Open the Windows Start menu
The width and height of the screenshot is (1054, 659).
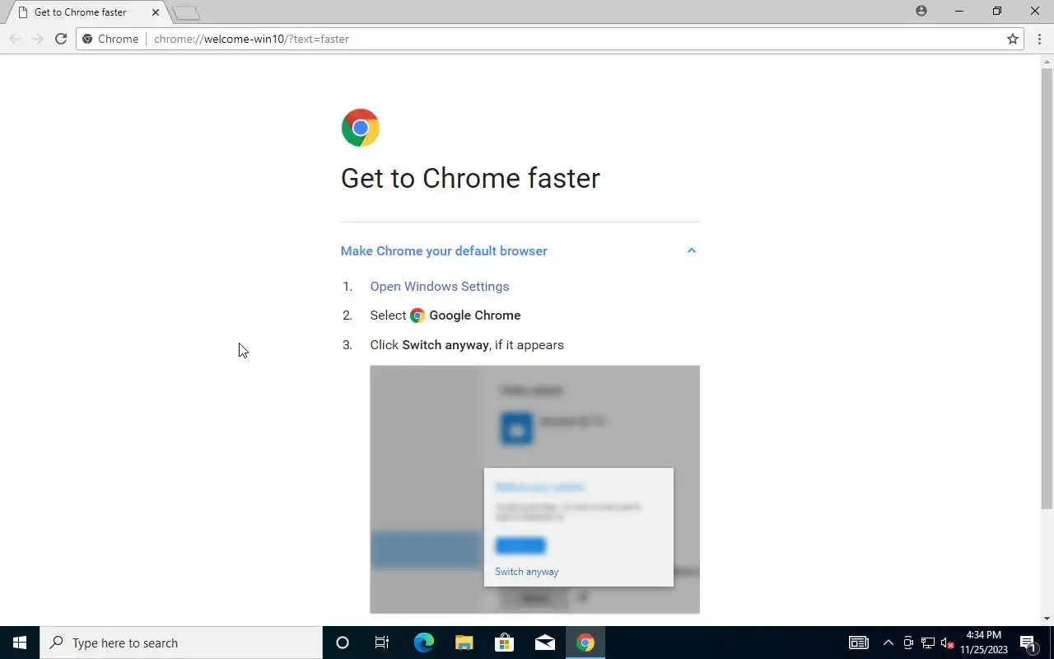point(20,643)
